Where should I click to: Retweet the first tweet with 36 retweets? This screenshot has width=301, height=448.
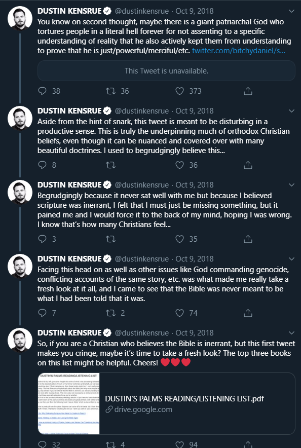110,91
